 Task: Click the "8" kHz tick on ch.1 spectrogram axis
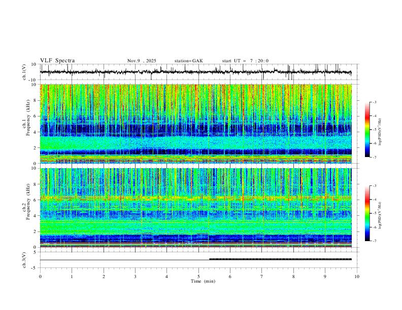point(36,100)
